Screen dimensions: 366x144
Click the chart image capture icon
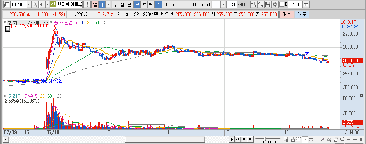[x=336, y=139]
